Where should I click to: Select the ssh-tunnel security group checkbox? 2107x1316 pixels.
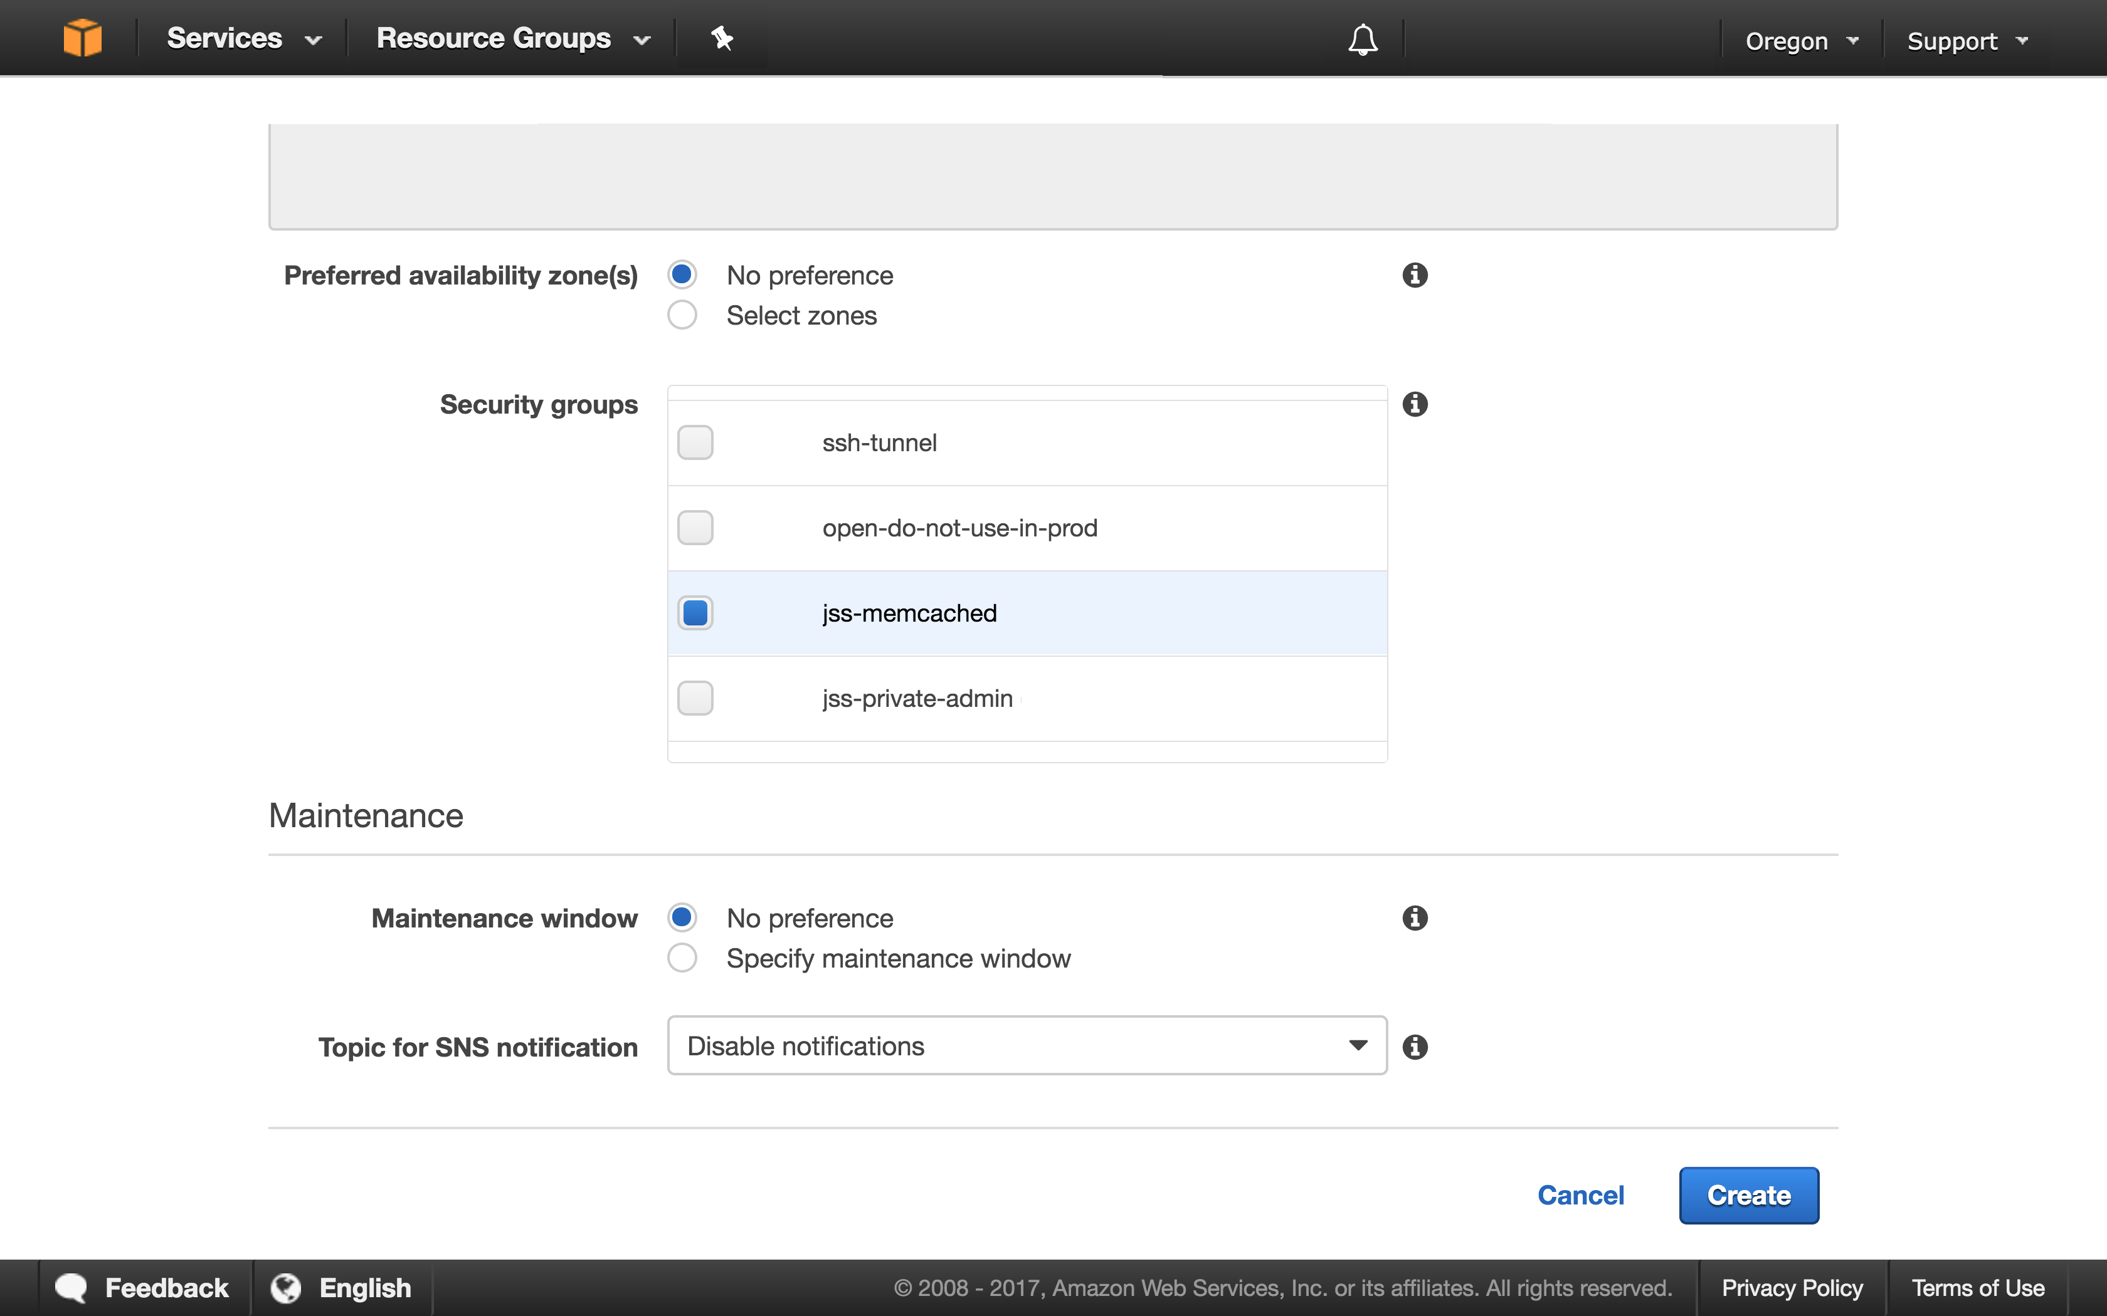pyautogui.click(x=695, y=442)
